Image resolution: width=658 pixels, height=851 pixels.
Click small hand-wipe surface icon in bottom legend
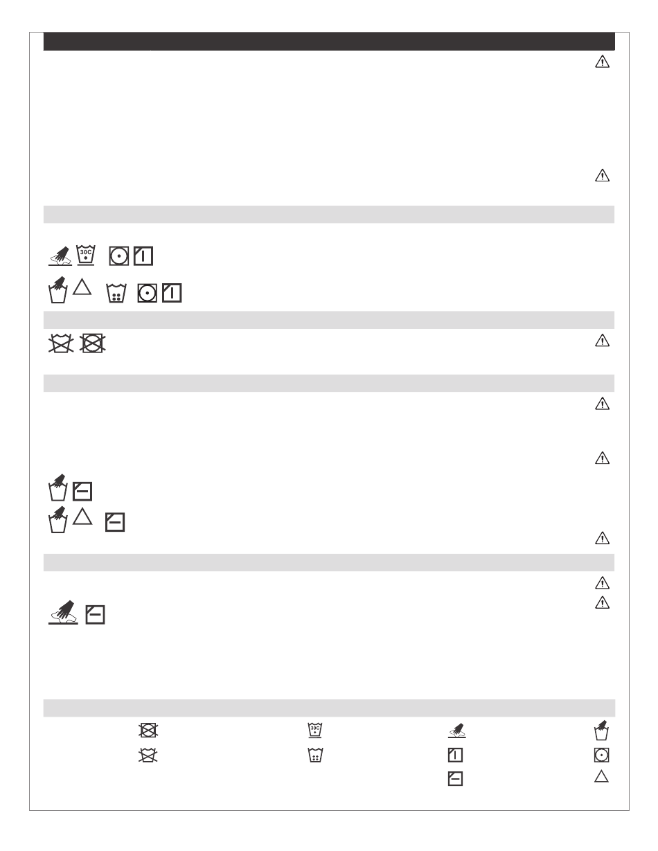(x=455, y=730)
